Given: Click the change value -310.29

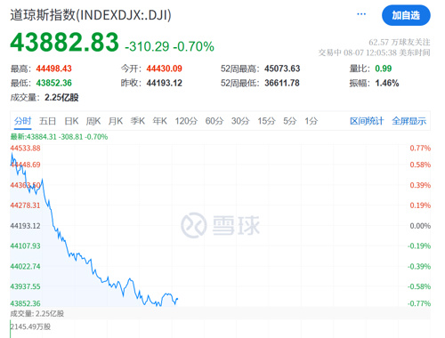Looking at the screenshot, I should (x=147, y=46).
